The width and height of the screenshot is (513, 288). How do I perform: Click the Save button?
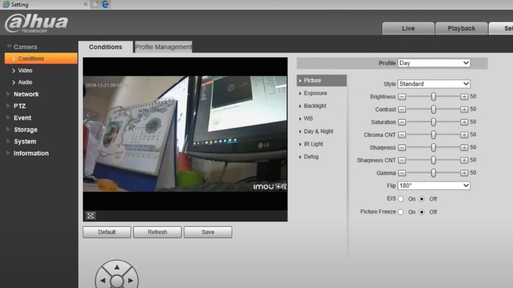(208, 232)
